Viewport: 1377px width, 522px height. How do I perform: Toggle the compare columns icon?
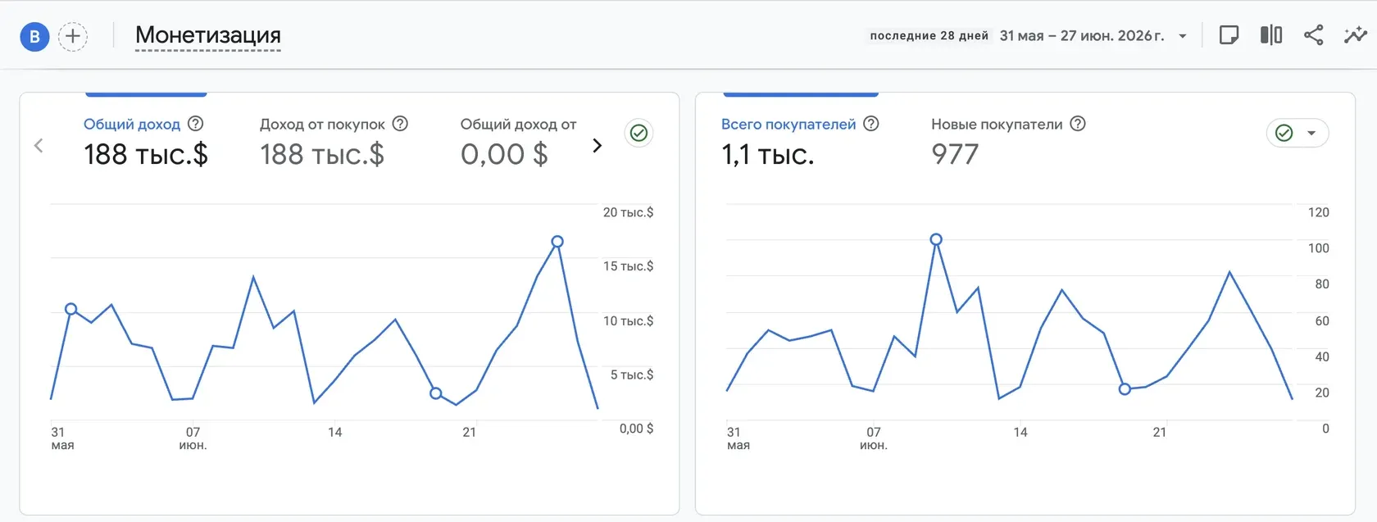click(1271, 35)
